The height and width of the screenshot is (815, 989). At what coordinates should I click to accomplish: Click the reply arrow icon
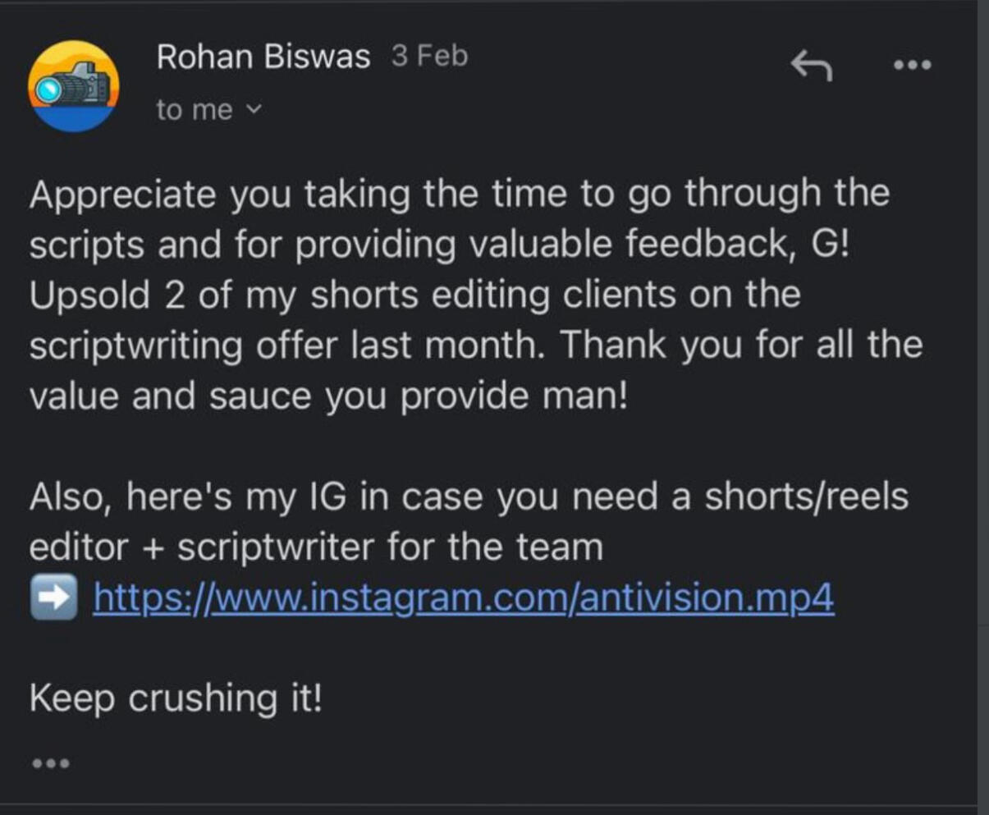point(811,66)
